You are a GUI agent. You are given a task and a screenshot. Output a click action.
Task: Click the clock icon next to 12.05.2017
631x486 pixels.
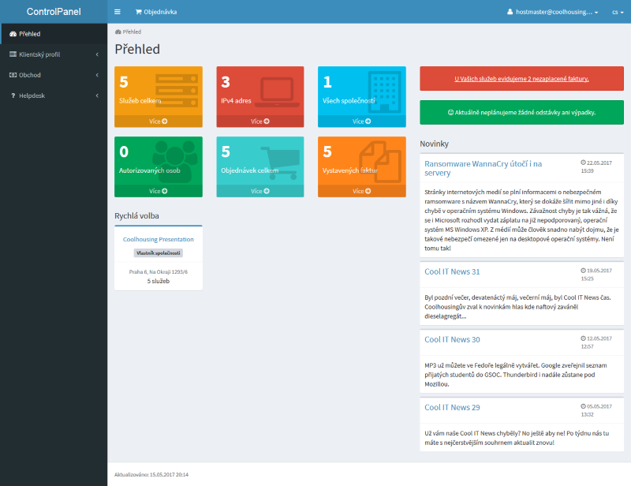[583, 338]
